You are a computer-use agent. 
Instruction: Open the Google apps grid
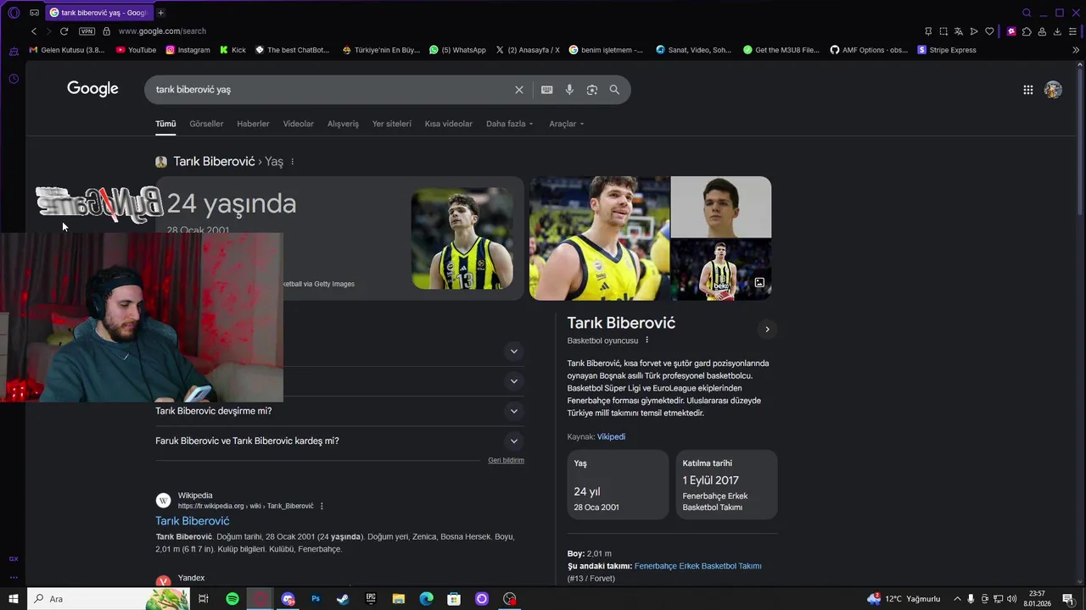(x=1027, y=90)
